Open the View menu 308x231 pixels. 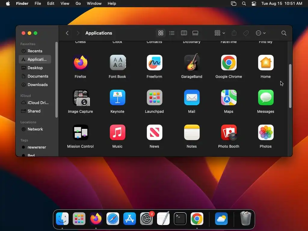pos(65,4)
